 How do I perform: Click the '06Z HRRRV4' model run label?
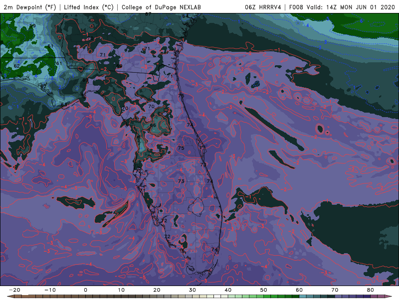263,7
